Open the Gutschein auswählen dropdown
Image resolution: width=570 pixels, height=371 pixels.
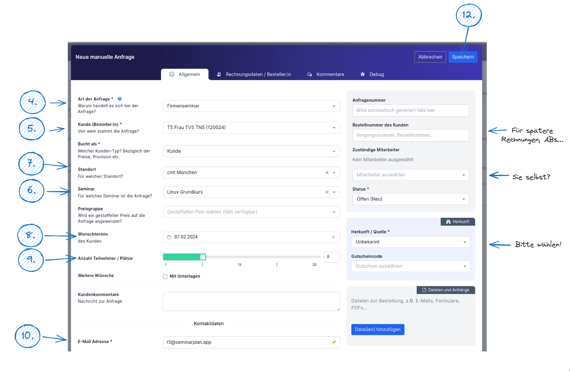pos(411,266)
